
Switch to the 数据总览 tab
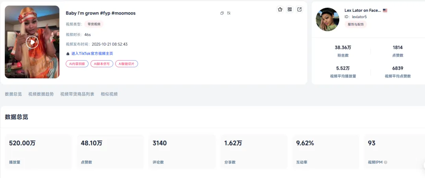click(x=13, y=94)
